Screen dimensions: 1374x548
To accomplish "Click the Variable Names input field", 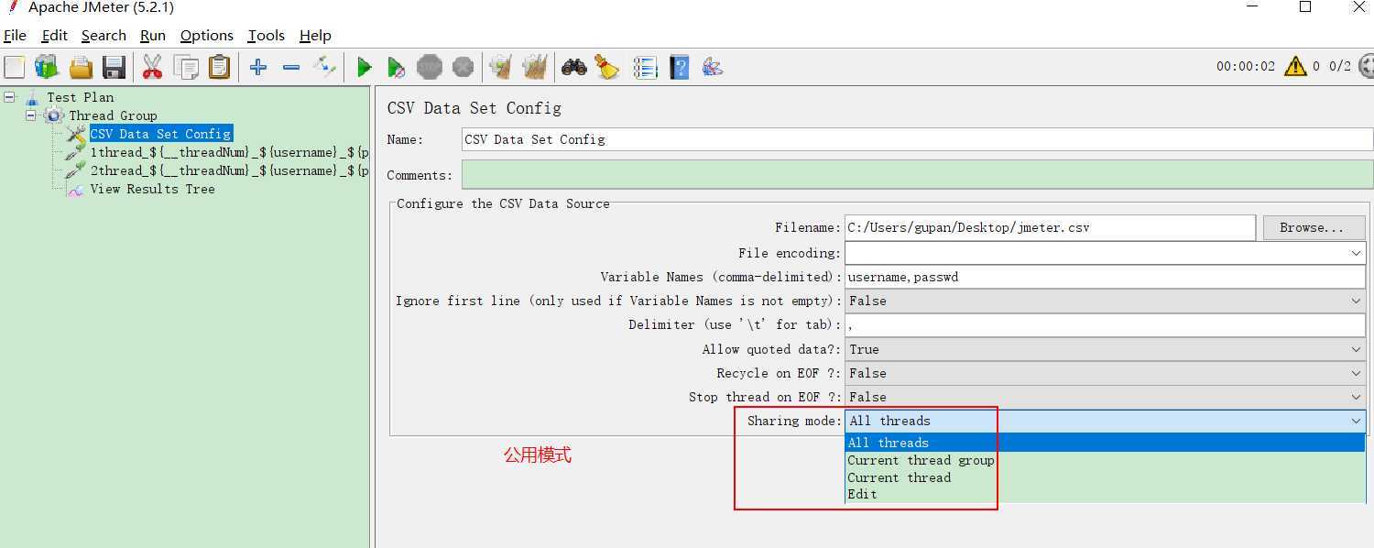I will (x=1105, y=277).
